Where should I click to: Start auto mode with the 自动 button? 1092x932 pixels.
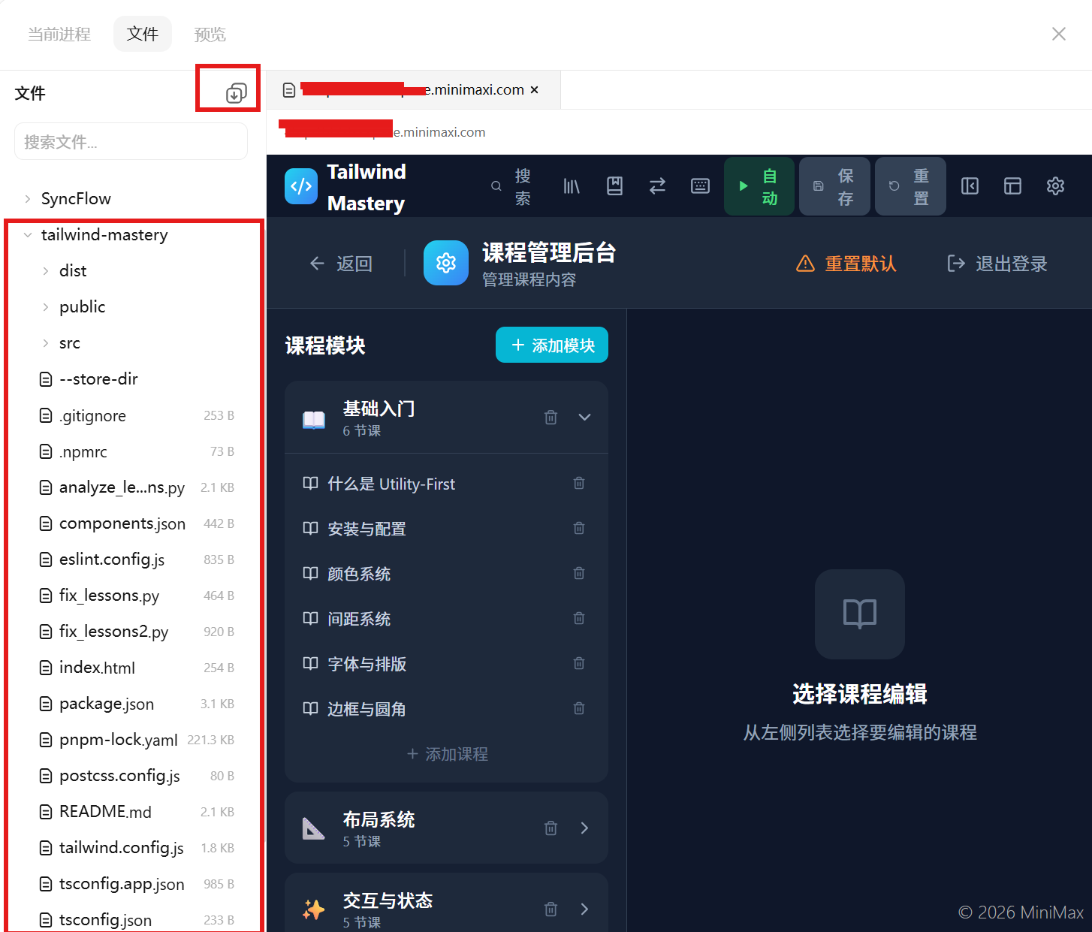click(759, 186)
